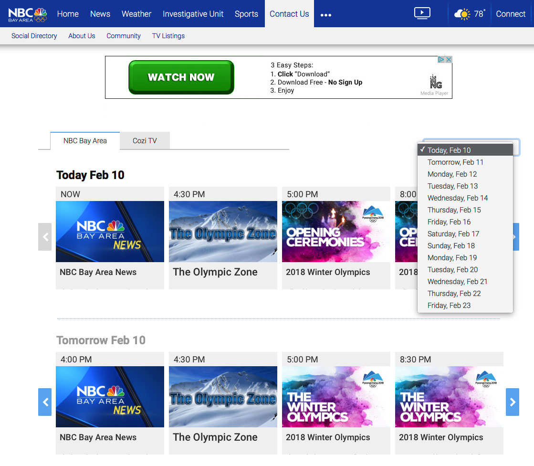The height and width of the screenshot is (466, 534).
Task: Select Tomorrow, Feb 11 from date list
Action: click(x=455, y=162)
